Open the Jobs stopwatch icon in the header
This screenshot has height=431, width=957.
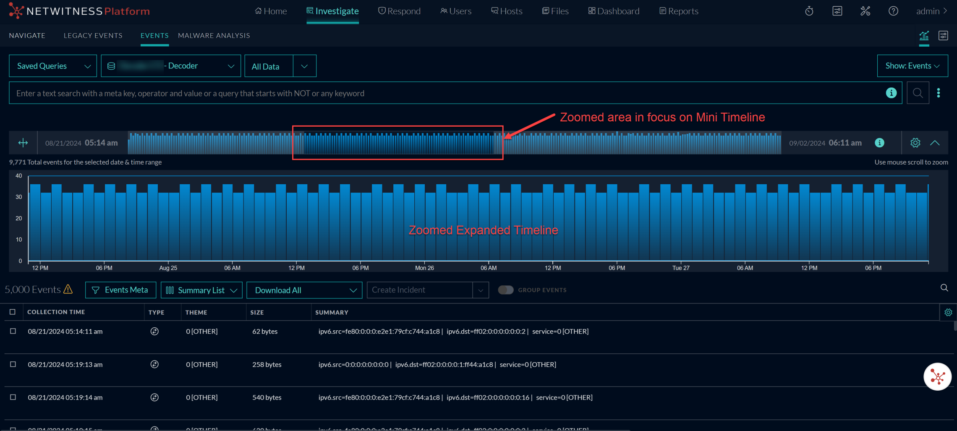(809, 11)
